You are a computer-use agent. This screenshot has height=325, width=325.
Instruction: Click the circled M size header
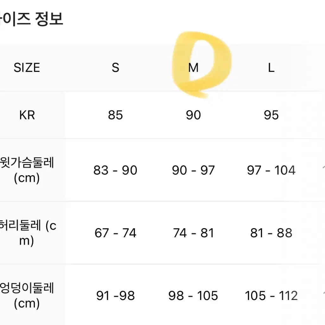pyautogui.click(x=193, y=67)
